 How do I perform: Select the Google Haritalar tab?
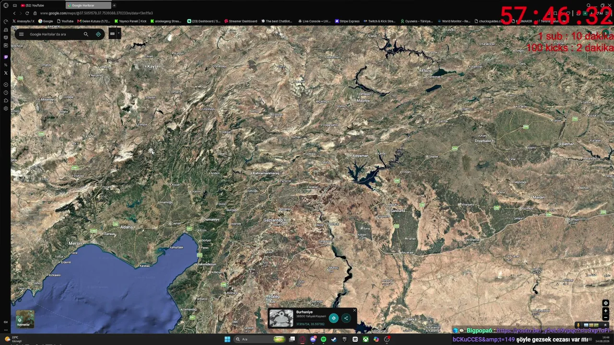pos(88,5)
